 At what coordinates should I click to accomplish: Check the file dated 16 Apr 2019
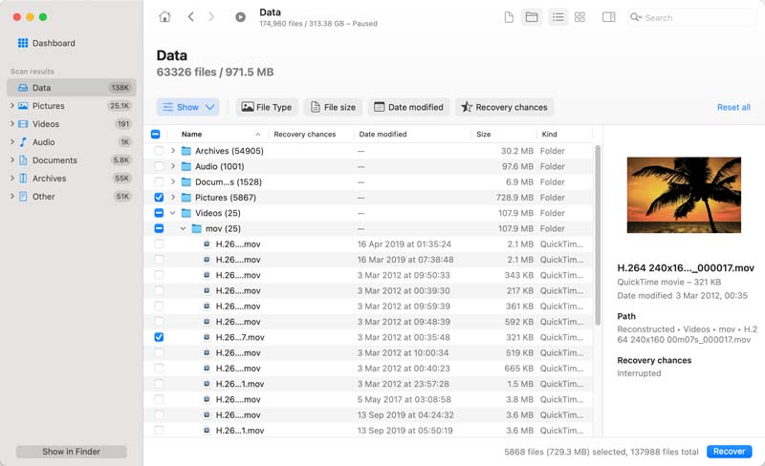click(159, 244)
